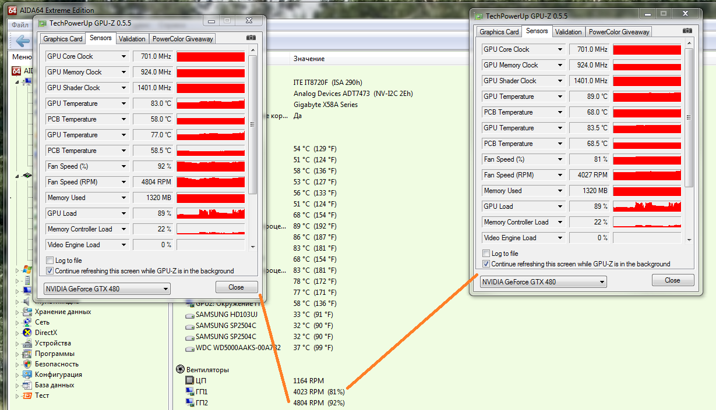
Task: Click Close button in GPU-Z showing 4804 RPM
Action: tap(237, 287)
